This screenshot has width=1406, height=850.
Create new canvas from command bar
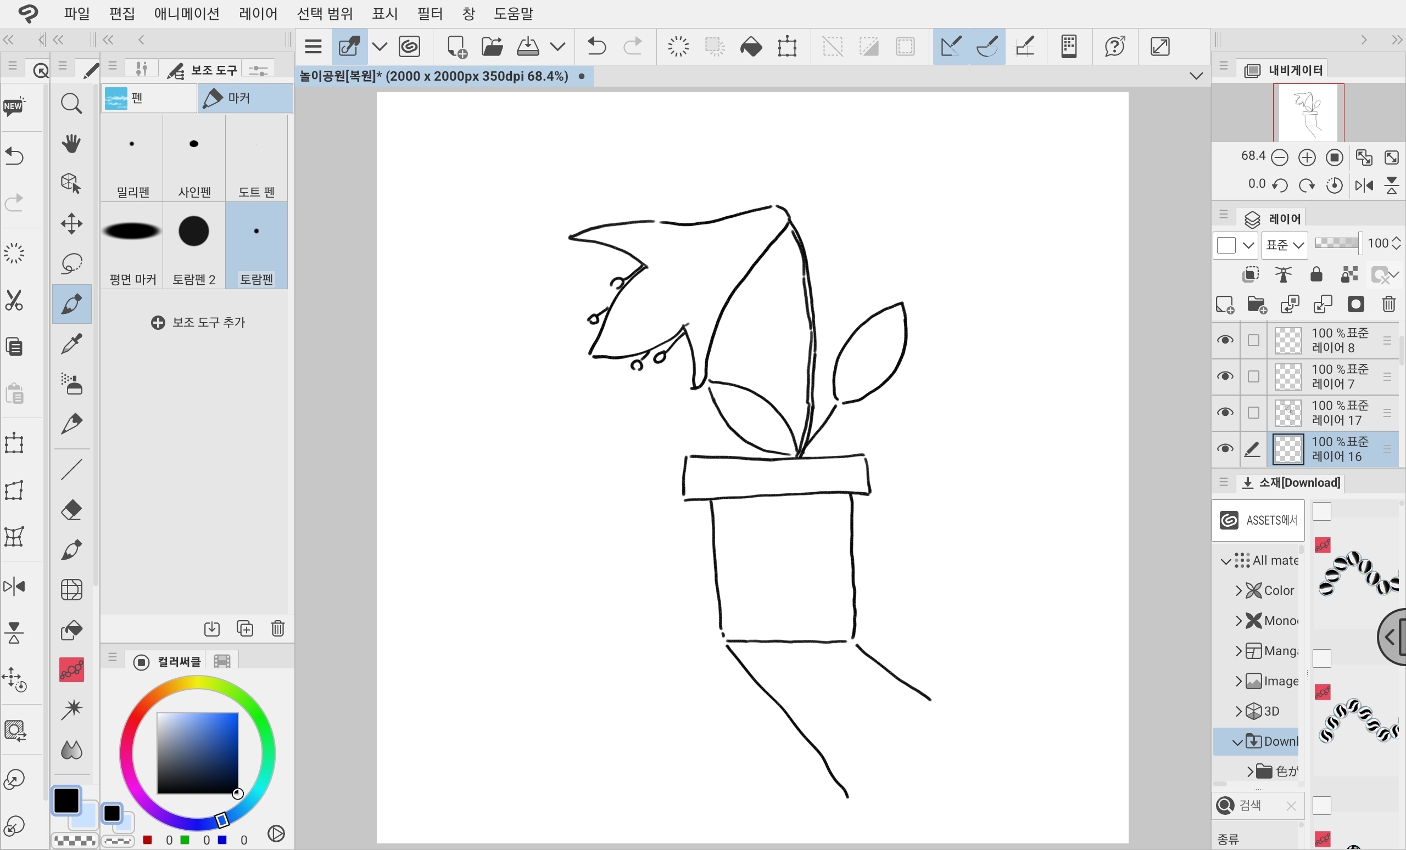click(456, 46)
